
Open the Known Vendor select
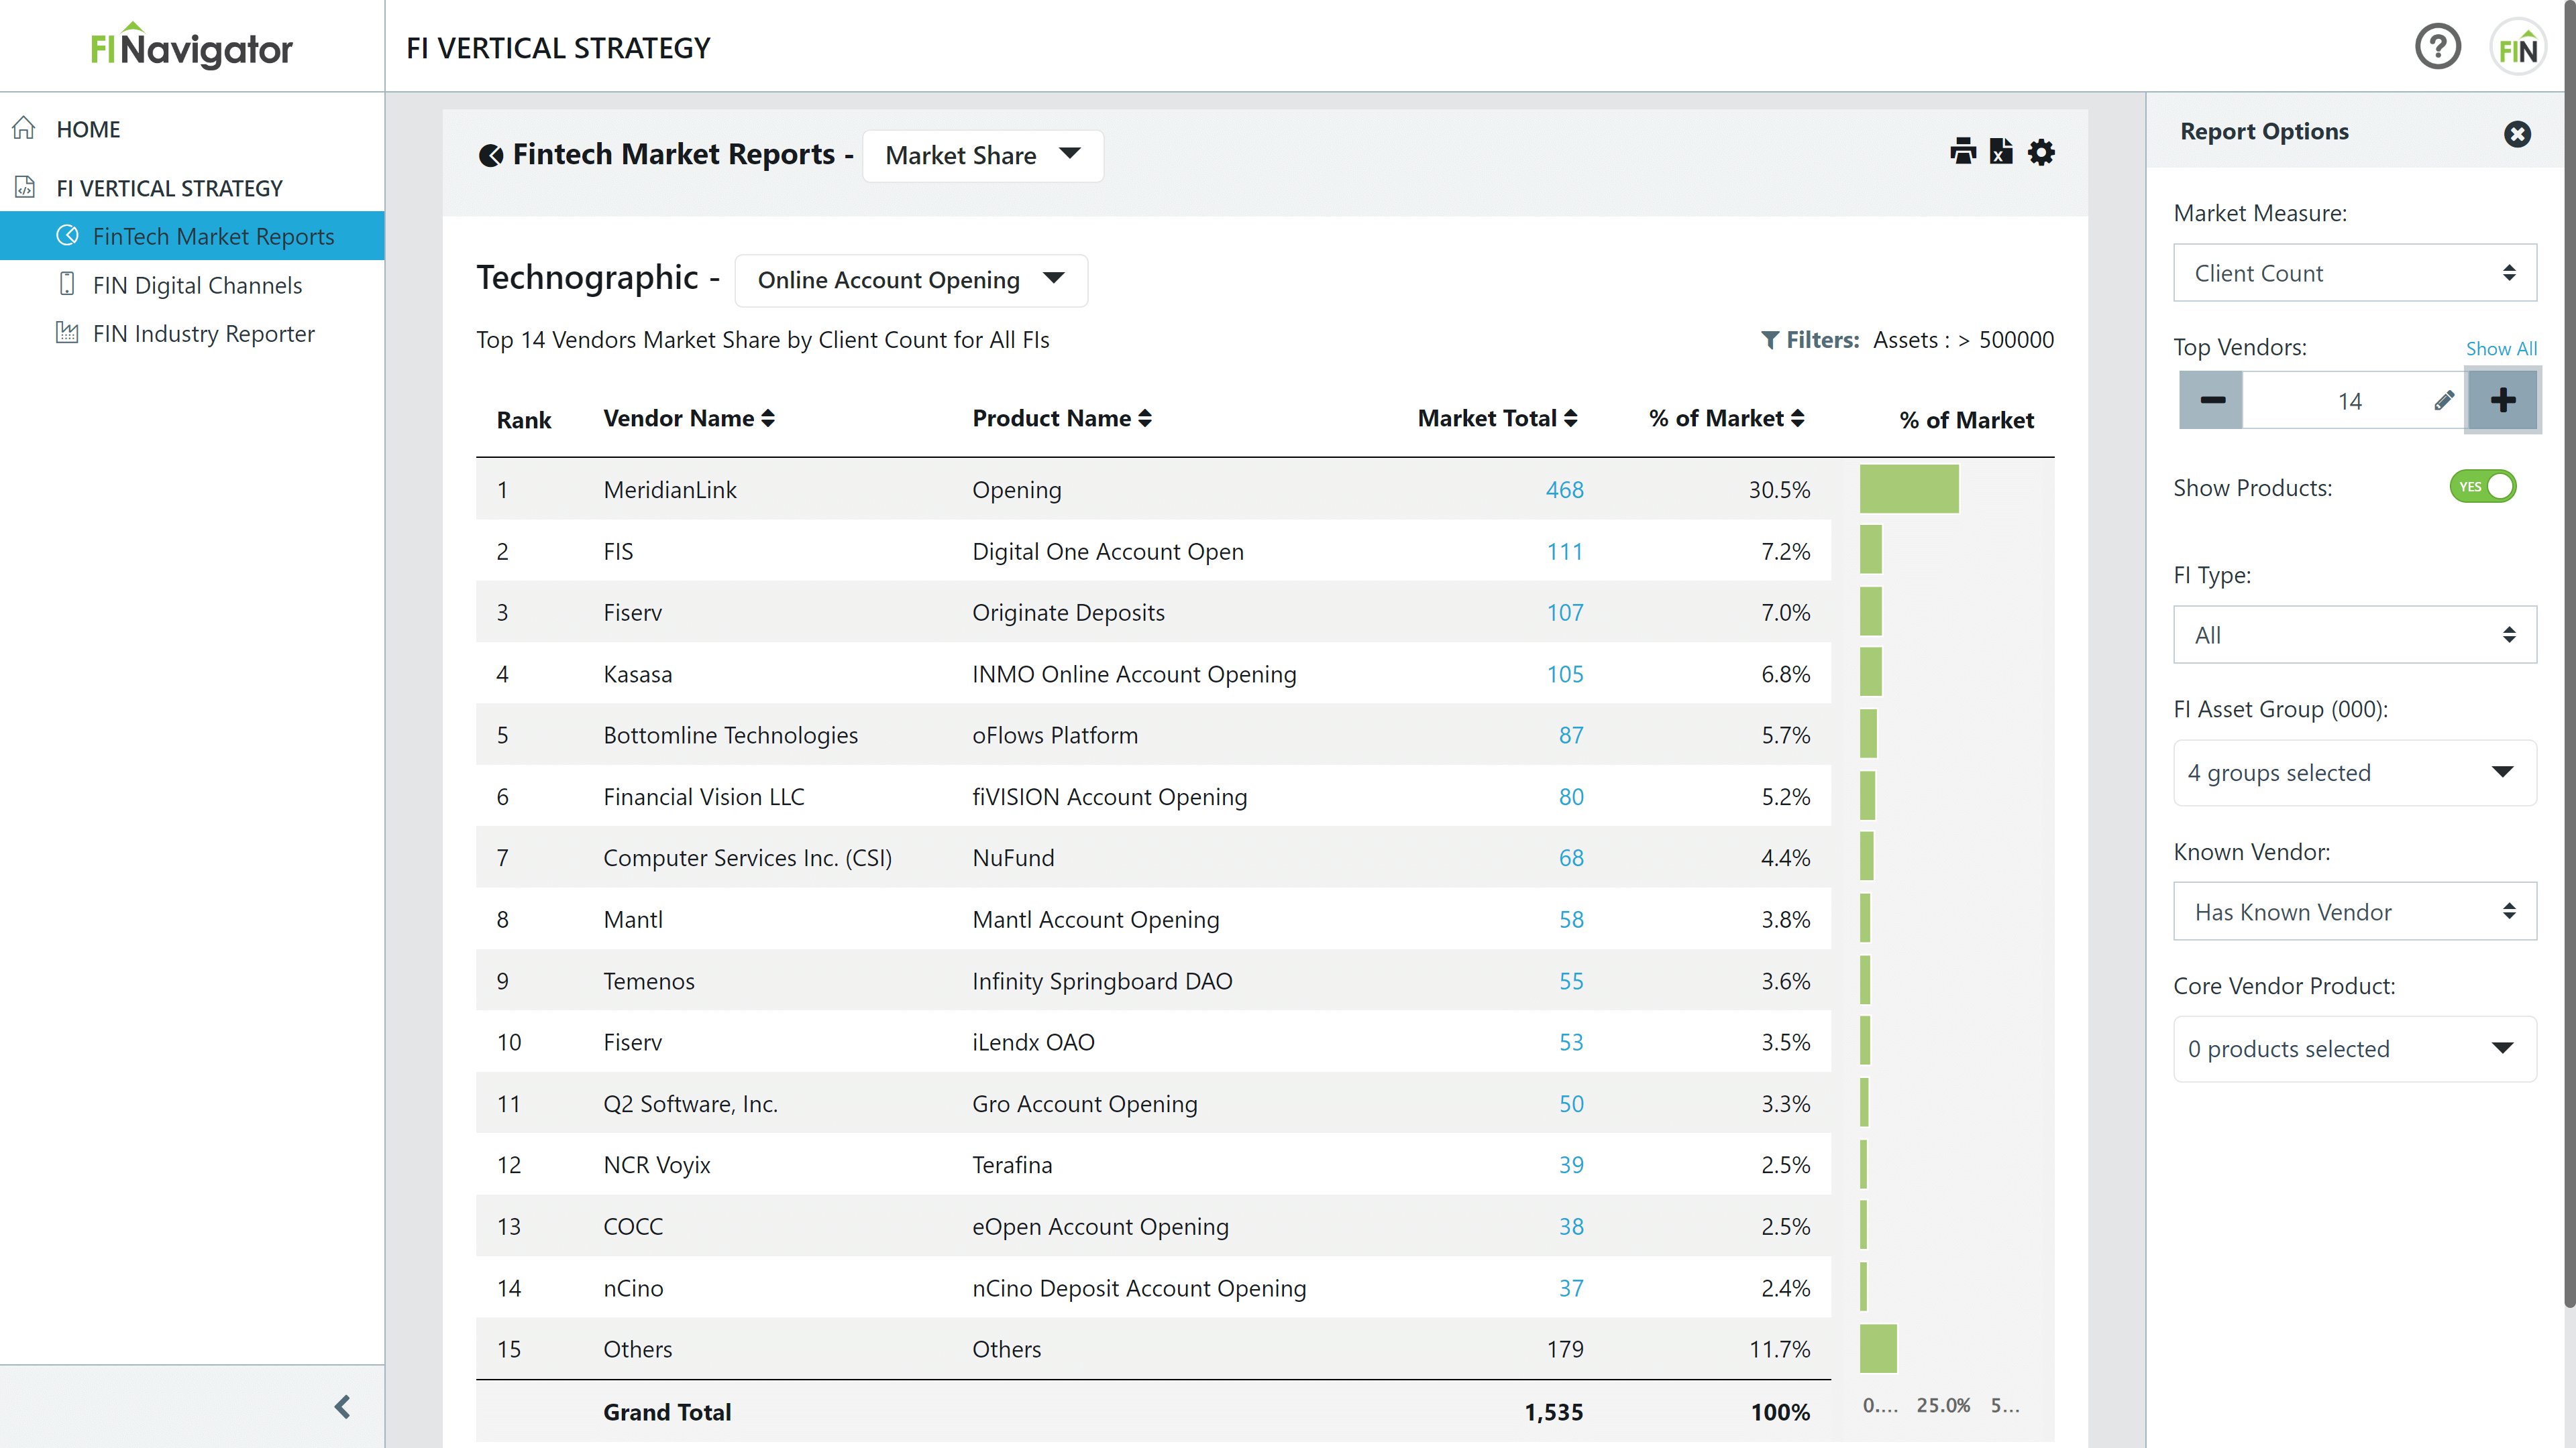click(2355, 912)
